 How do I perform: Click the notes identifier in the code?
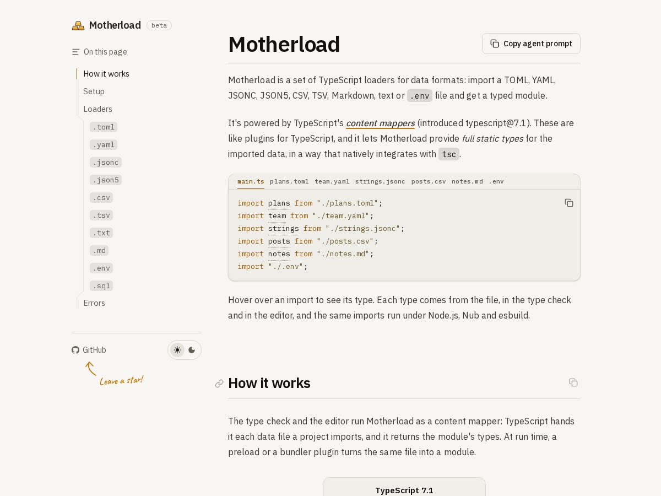coord(279,254)
